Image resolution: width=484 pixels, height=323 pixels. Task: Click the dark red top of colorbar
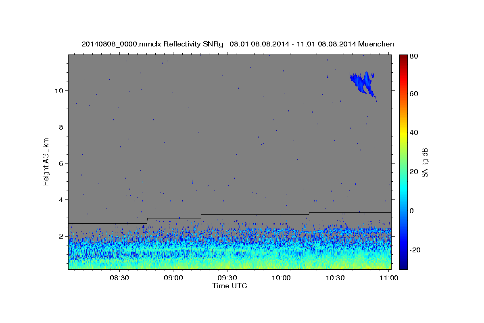pyautogui.click(x=403, y=57)
